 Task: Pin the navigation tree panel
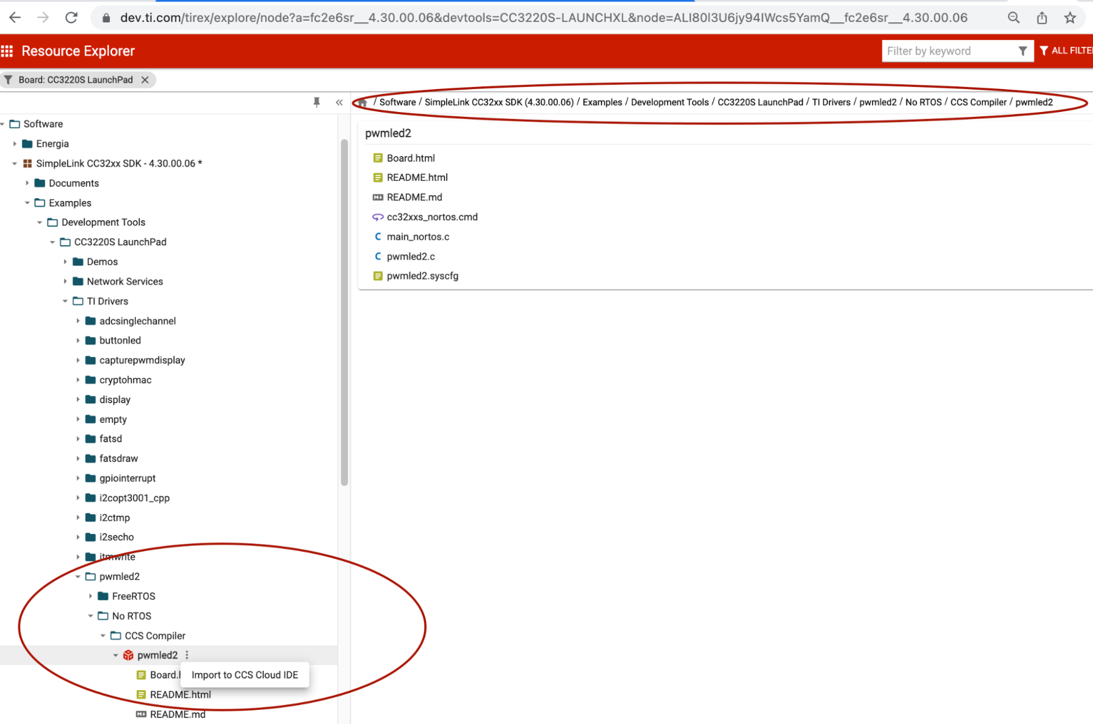click(x=317, y=102)
